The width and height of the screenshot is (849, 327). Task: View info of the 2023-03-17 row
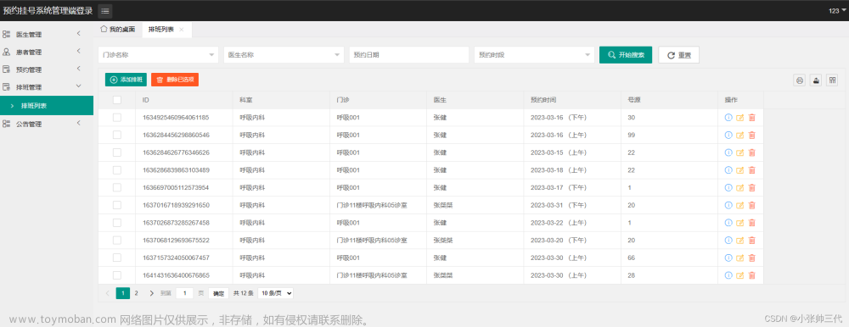click(x=728, y=187)
